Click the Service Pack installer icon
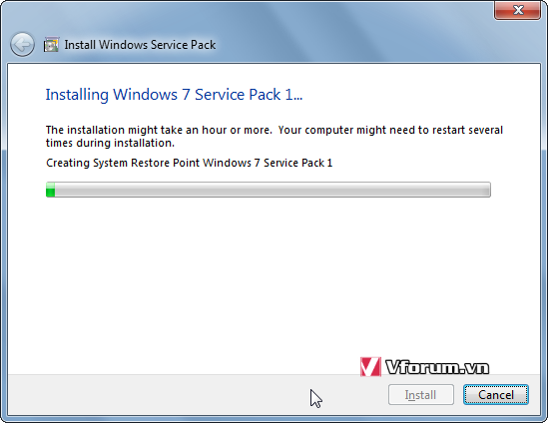 [51, 45]
